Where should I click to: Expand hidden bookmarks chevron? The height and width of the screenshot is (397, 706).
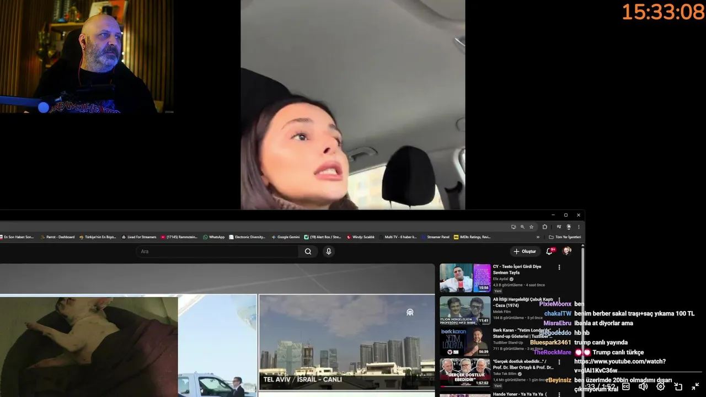pos(538,237)
